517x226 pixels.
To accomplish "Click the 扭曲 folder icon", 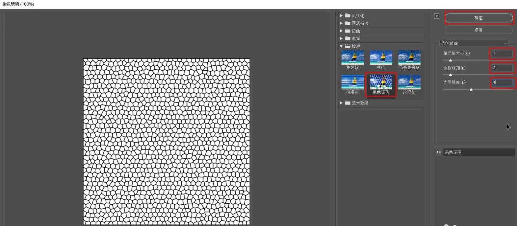I will click(348, 31).
